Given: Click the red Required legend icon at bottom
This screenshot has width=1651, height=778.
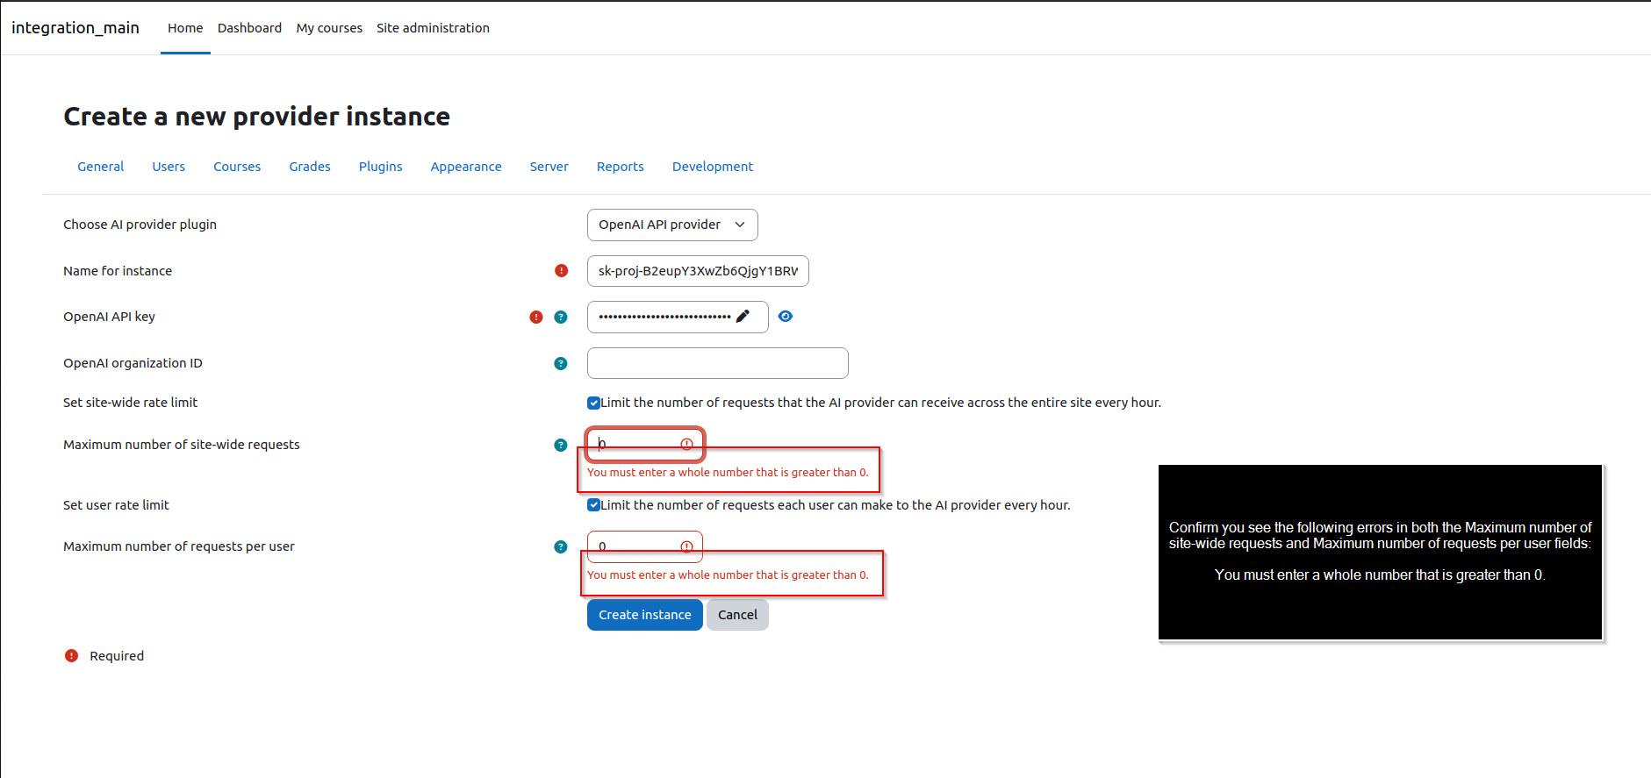Looking at the screenshot, I should click(x=72, y=656).
